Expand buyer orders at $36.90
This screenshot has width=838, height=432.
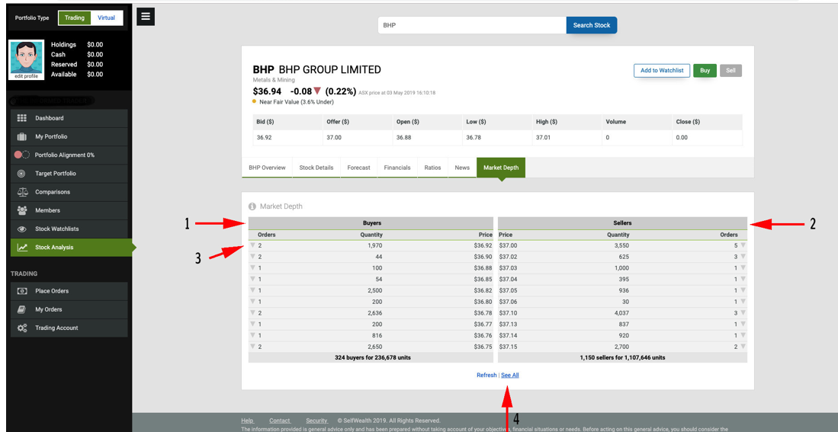point(253,257)
